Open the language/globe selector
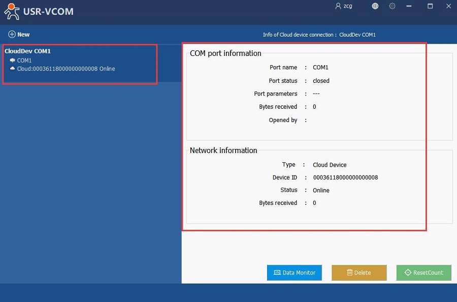 point(374,6)
